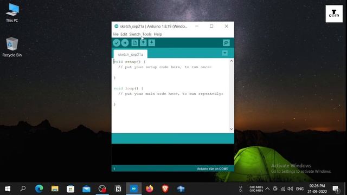Open the notification center icon
Image resolution: width=347 pixels, height=195 pixels.
pos(336,189)
